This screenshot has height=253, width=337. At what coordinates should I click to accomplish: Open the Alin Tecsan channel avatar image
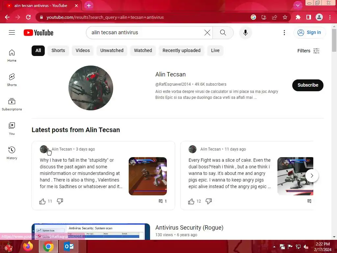(x=91, y=88)
